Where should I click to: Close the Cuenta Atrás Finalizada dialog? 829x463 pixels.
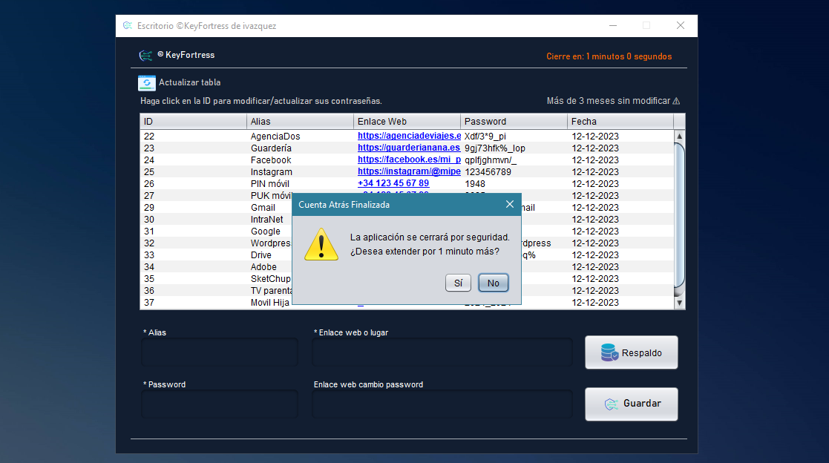coord(510,204)
